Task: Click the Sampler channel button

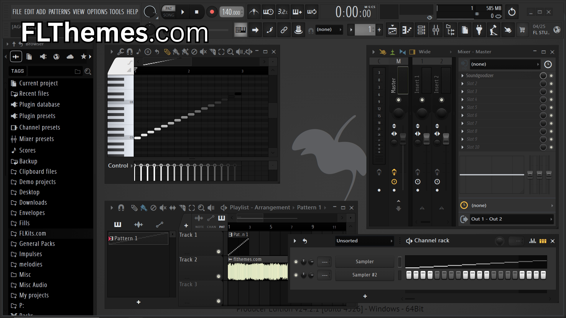Action: 365,261
